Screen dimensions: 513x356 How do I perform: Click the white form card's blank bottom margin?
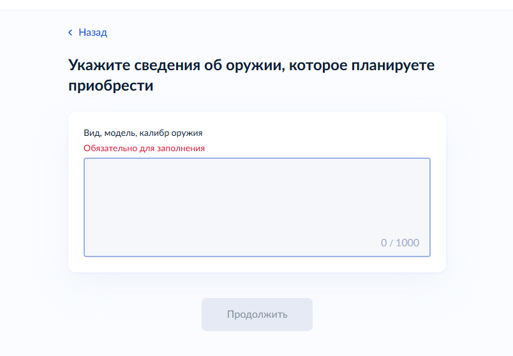click(x=256, y=265)
